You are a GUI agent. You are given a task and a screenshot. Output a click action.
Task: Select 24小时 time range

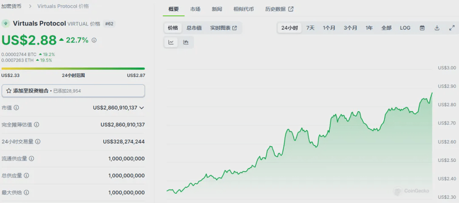pyautogui.click(x=289, y=28)
